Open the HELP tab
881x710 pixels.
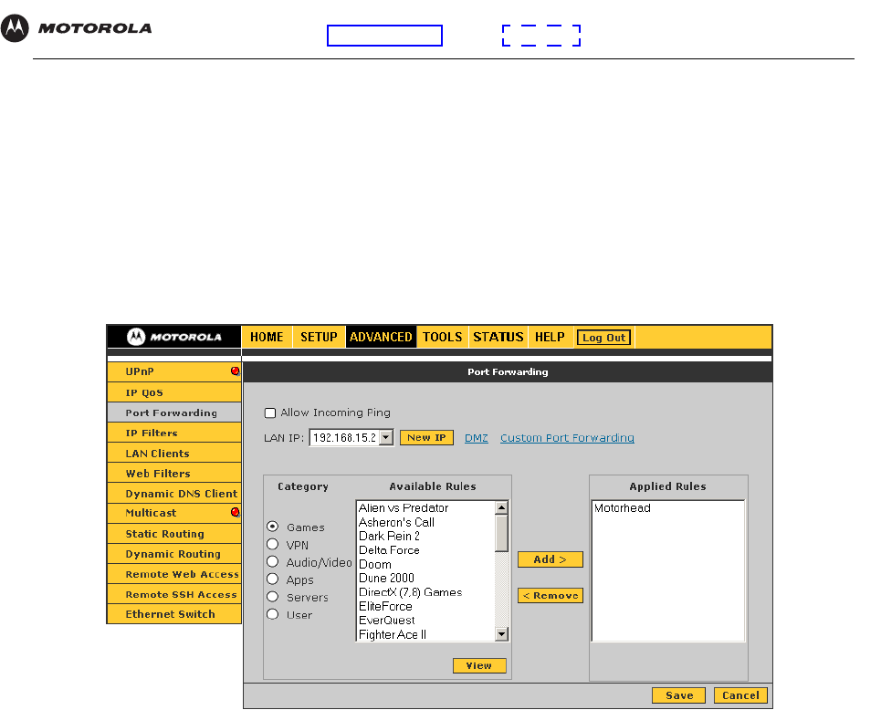tap(550, 337)
